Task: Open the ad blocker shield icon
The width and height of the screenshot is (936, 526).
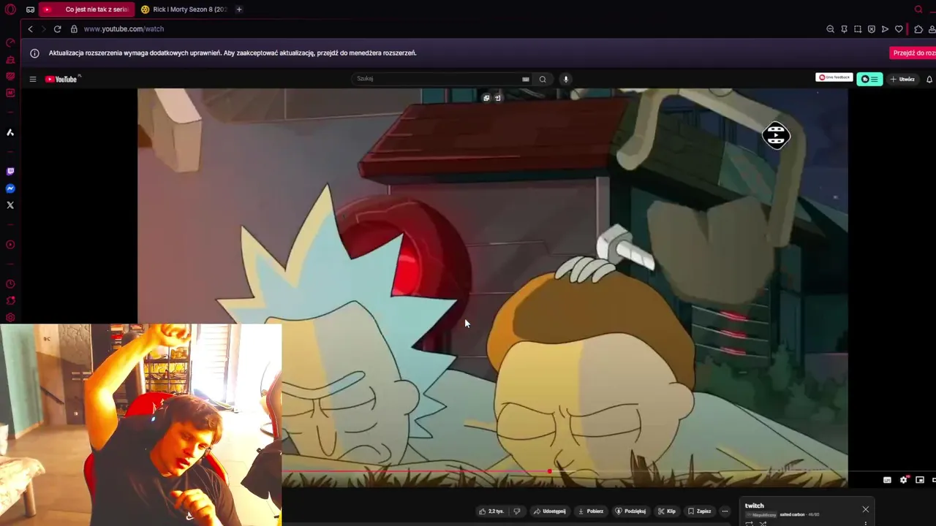Action: [872, 29]
